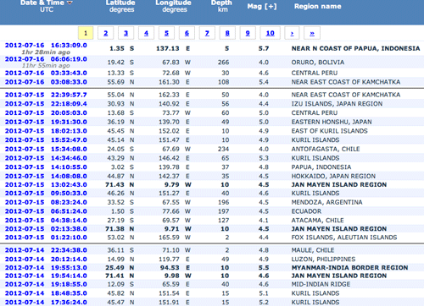The image size is (424, 306).
Task: Jump to last page with double arrow
Action: (x=312, y=33)
